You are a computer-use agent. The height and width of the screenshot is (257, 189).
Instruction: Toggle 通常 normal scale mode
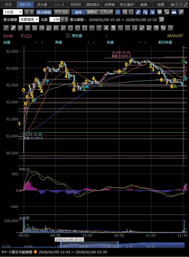[78, 12]
